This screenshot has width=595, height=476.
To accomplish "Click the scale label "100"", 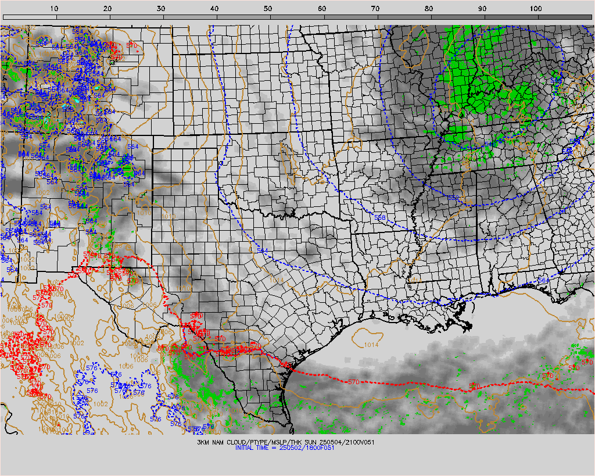I will tap(536, 8).
